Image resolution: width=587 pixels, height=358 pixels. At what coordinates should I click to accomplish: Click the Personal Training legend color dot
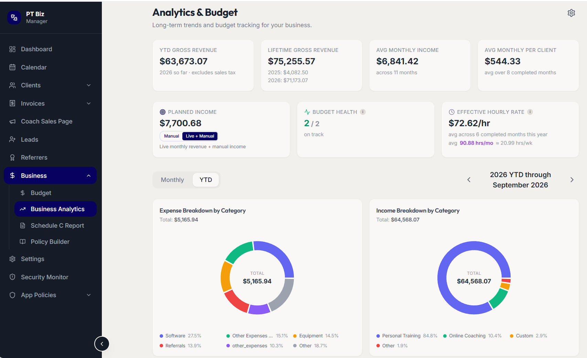[x=378, y=336]
